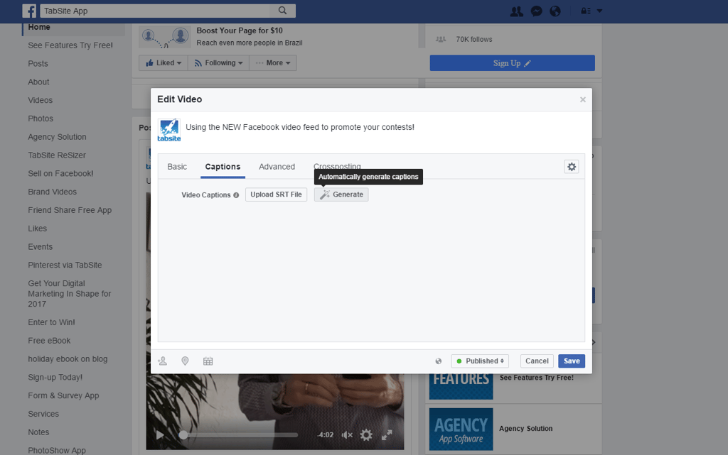Image resolution: width=728 pixels, height=455 pixels.
Task: Switch to the Crossposting tab
Action: [337, 166]
